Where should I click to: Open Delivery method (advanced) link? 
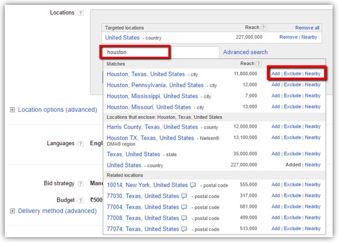(57, 211)
